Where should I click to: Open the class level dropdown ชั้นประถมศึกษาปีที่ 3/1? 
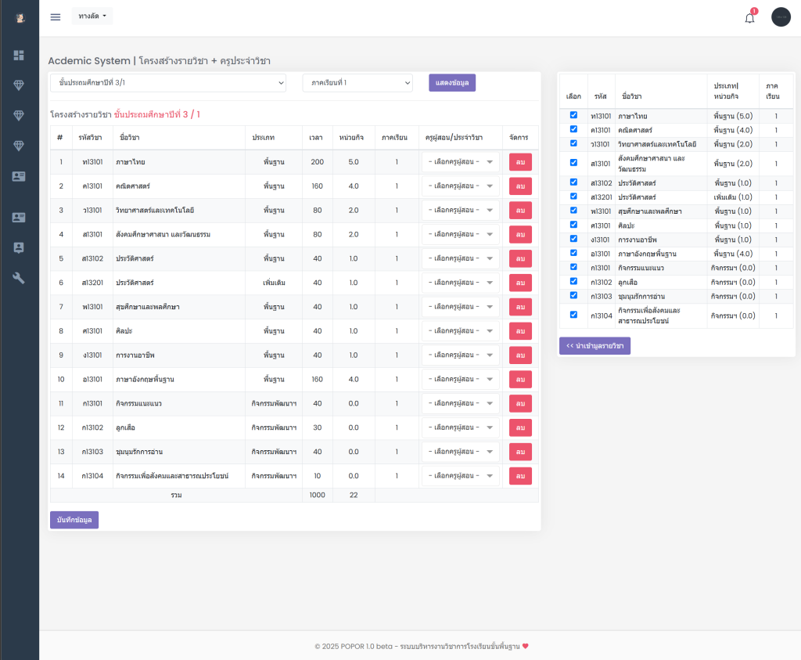pos(168,83)
